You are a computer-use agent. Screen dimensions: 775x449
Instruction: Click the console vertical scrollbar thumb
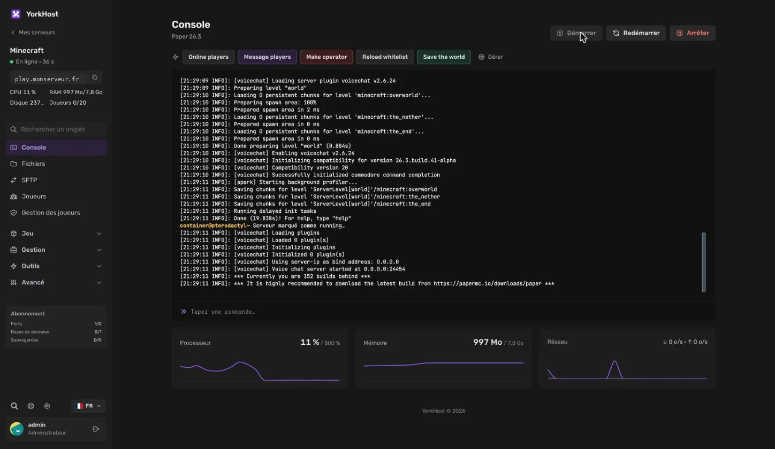(703, 262)
